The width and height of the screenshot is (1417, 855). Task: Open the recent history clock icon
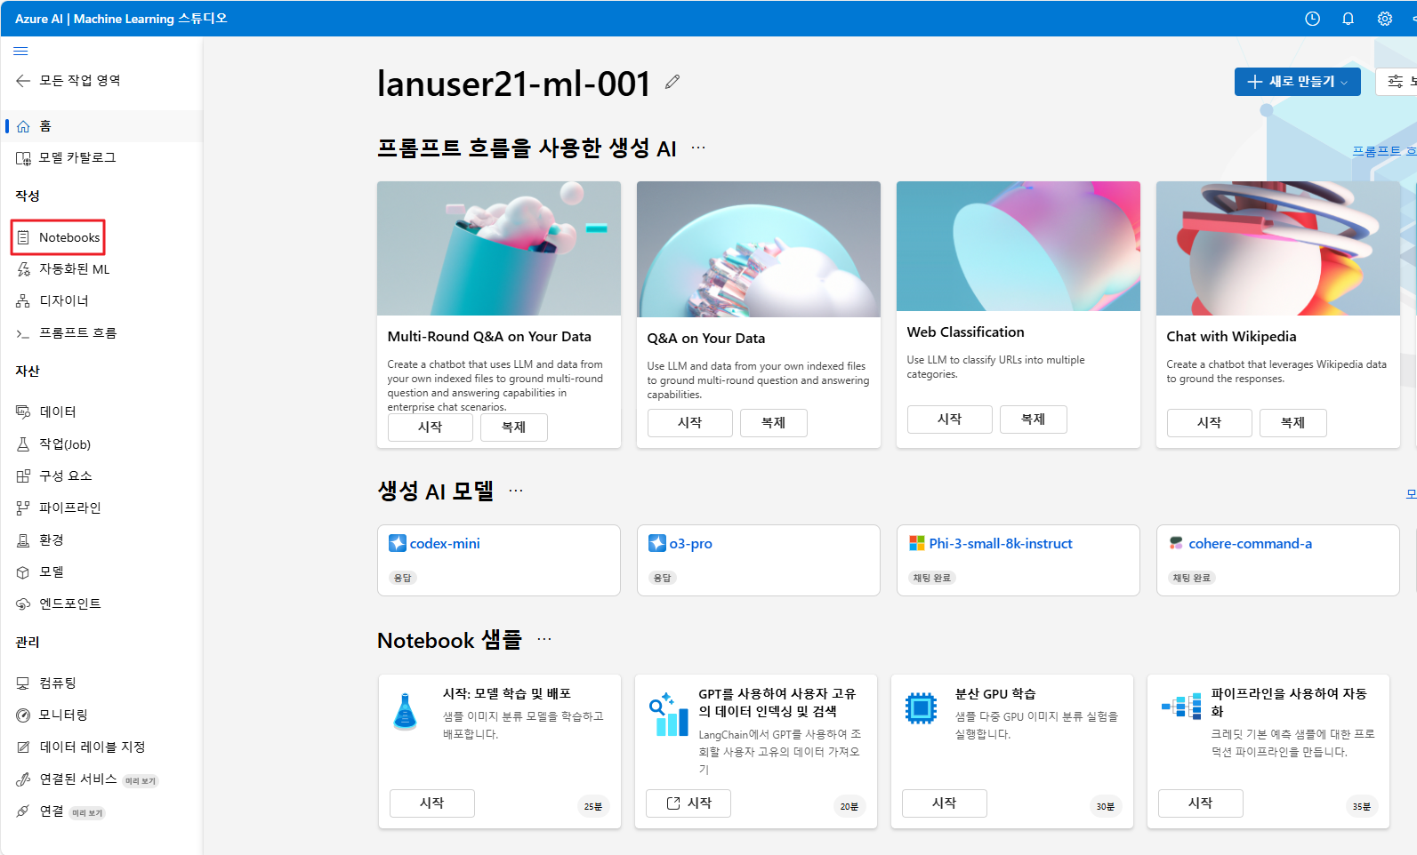(x=1312, y=19)
